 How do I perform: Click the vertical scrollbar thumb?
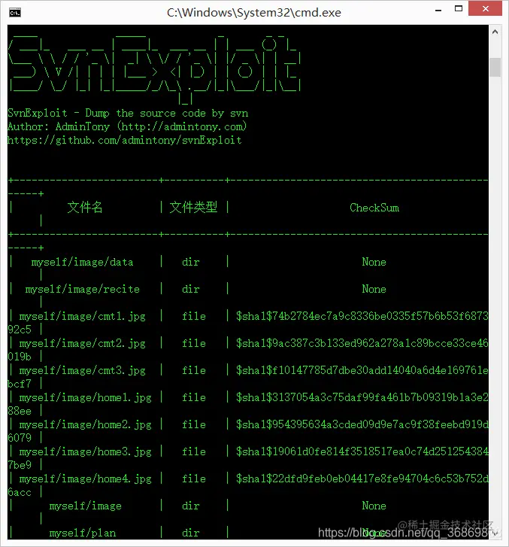click(495, 67)
